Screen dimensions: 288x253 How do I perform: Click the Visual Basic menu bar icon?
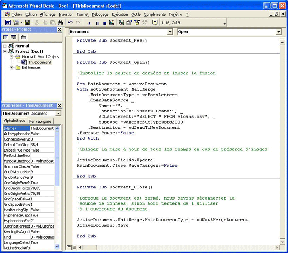coord(7,14)
